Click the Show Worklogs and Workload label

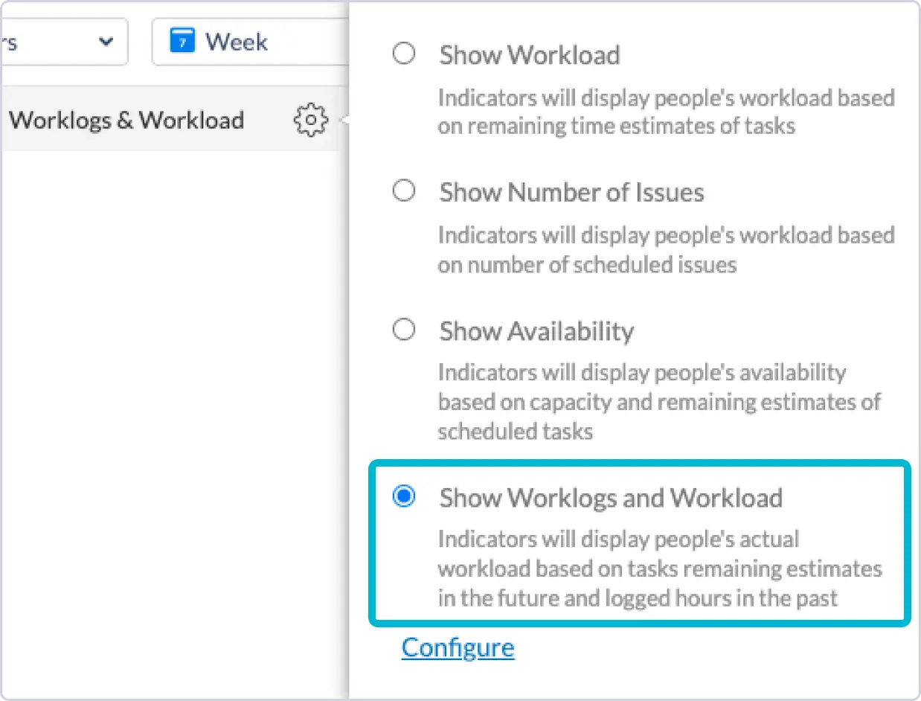tap(610, 497)
